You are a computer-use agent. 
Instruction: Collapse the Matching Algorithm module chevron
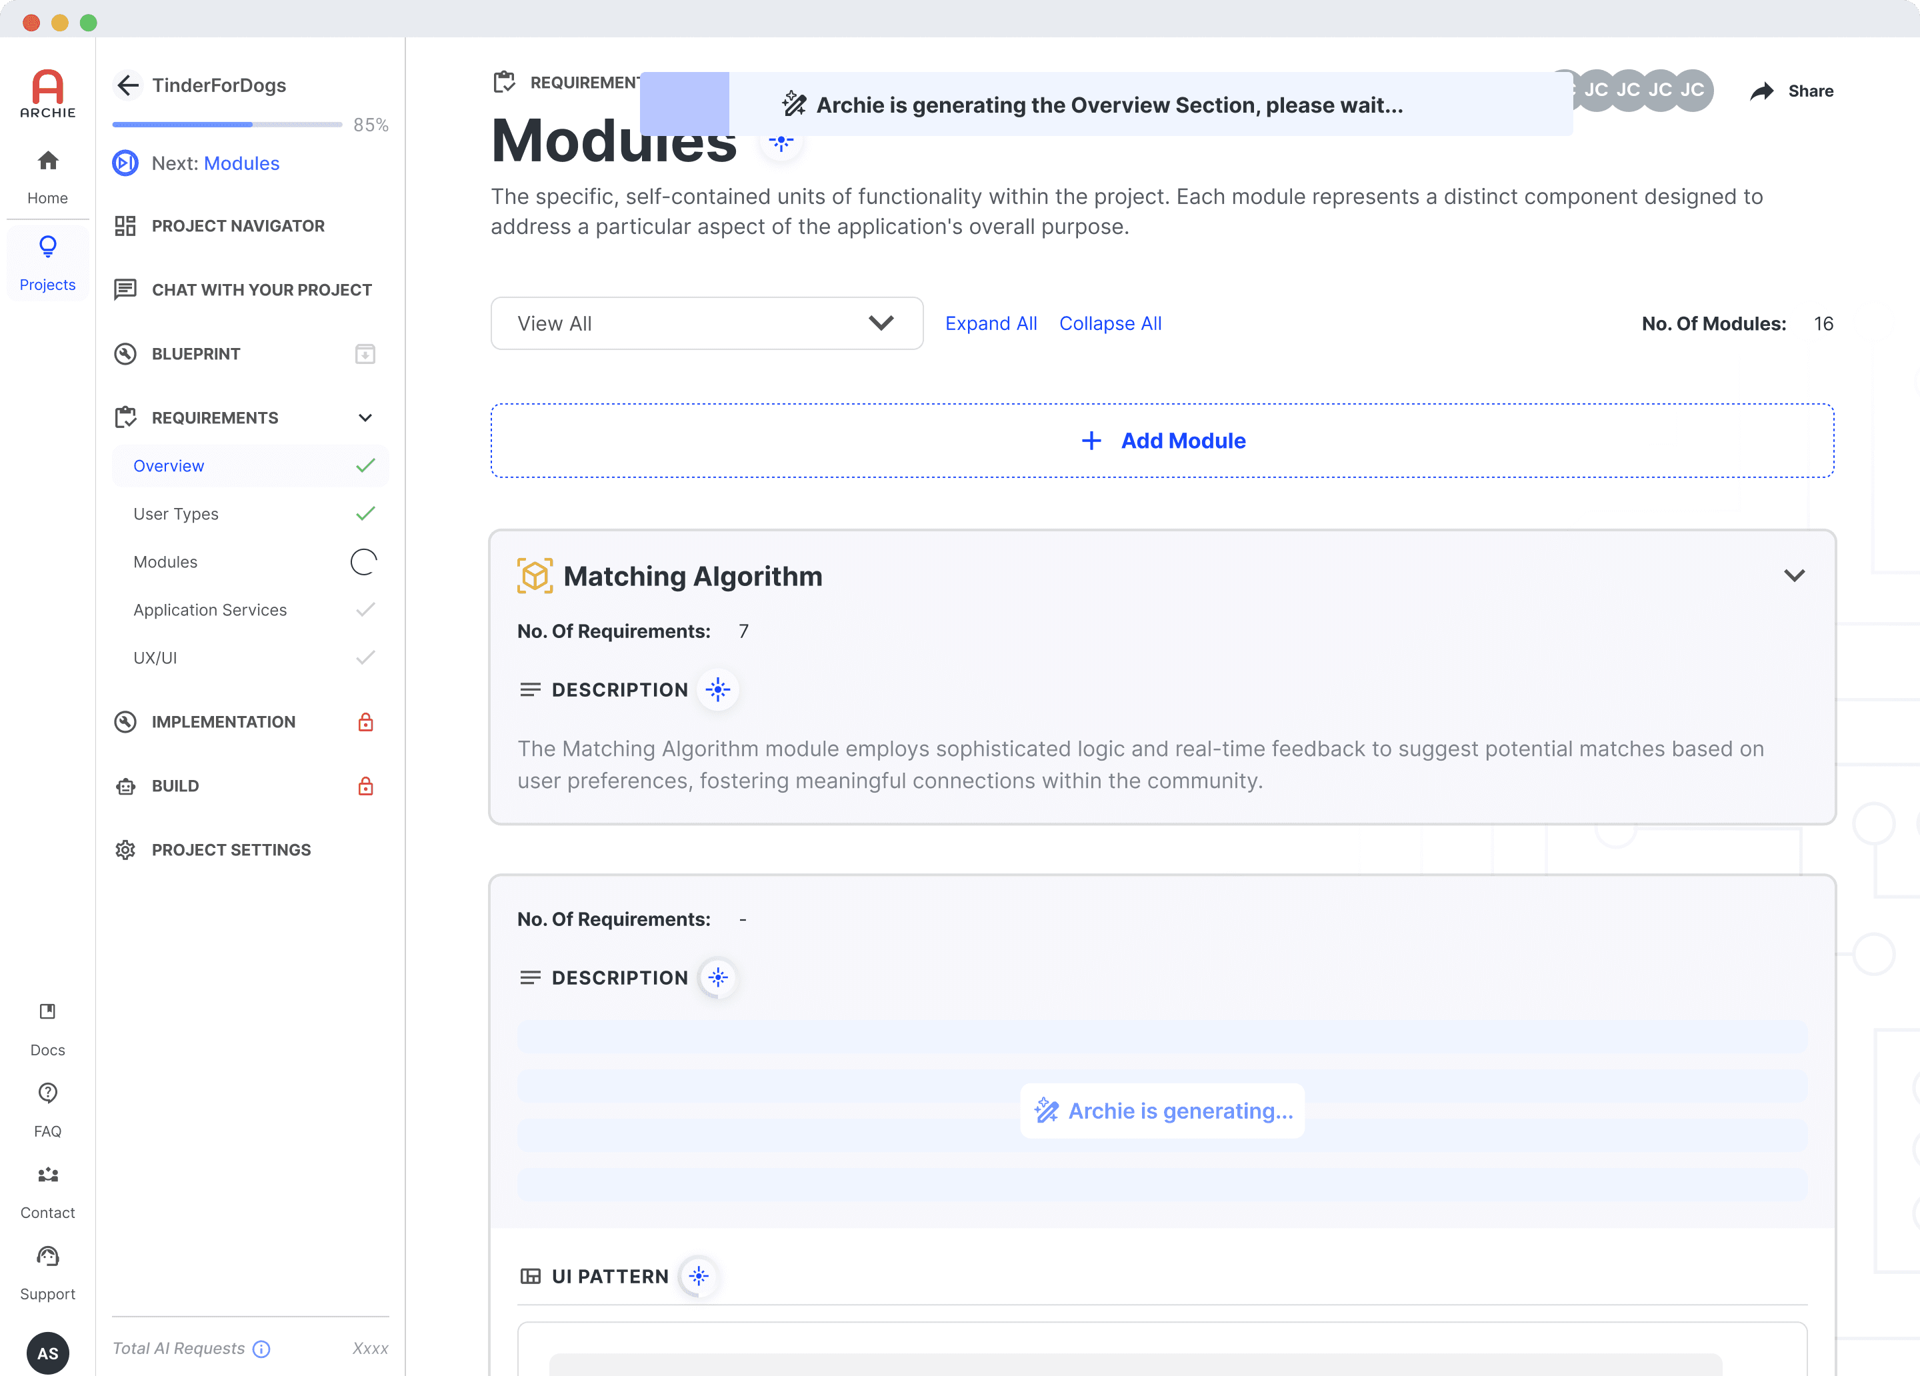tap(1794, 576)
